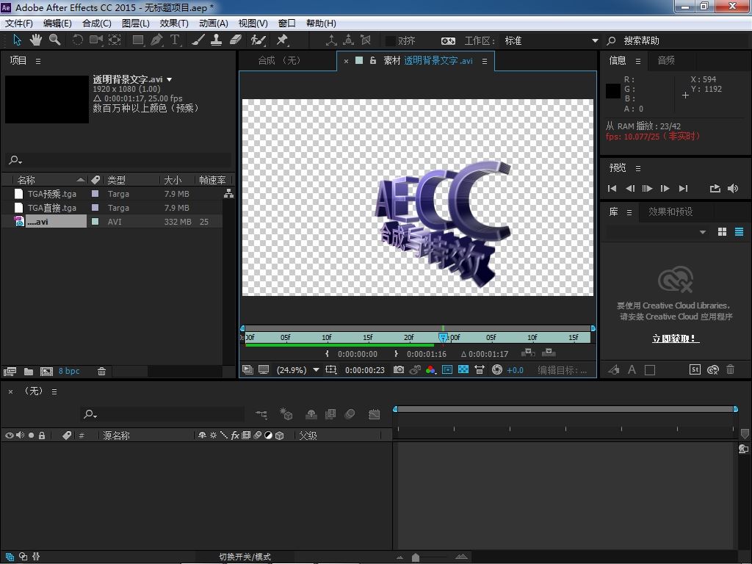Toggle frame blending in timeline
752x564 pixels.
point(330,414)
